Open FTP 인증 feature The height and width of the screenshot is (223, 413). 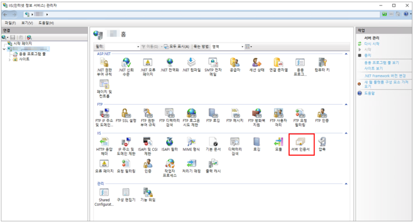coord(322,116)
